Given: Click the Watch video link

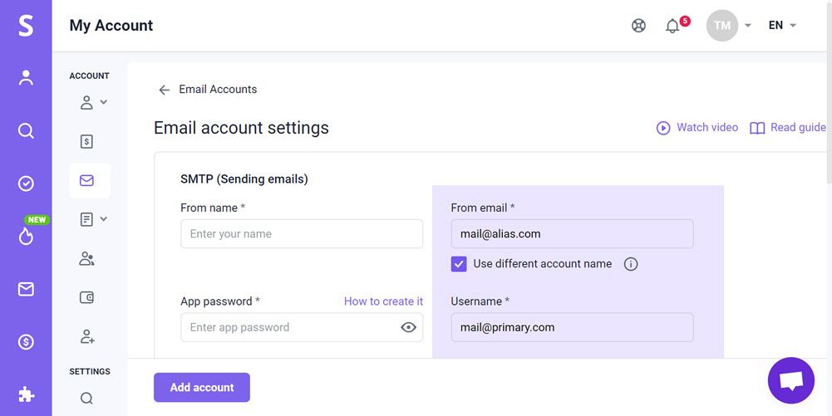Looking at the screenshot, I should point(697,128).
